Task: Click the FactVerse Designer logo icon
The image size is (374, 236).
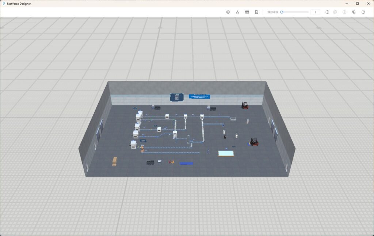Action: point(4,4)
